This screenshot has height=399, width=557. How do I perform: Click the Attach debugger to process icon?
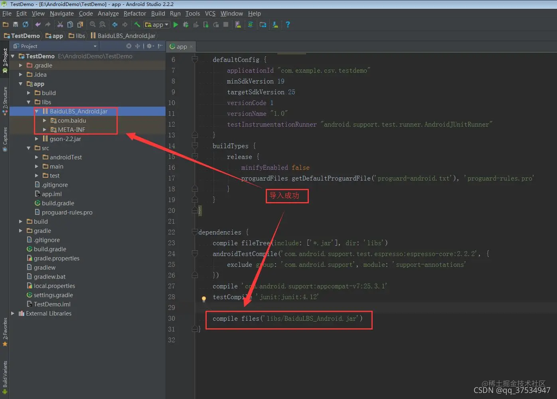(206, 24)
